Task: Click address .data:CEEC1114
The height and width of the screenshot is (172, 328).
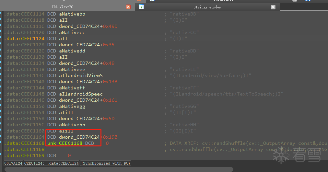Action: [x=24, y=14]
